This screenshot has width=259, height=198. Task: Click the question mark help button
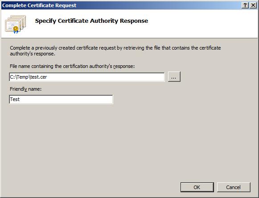click(x=245, y=5)
